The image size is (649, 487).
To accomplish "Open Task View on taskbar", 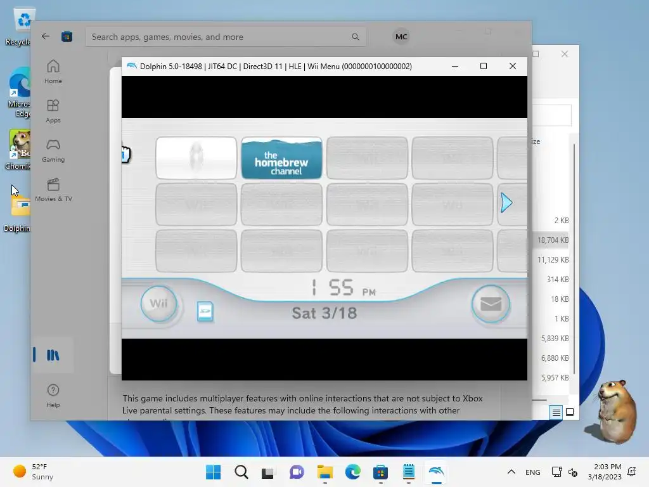I will click(x=268, y=472).
